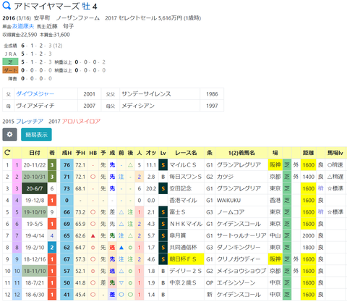Screen dimensions: 347x302
Task: Click the red triangle HB mark for 皐月賞
Action: tap(93, 235)
